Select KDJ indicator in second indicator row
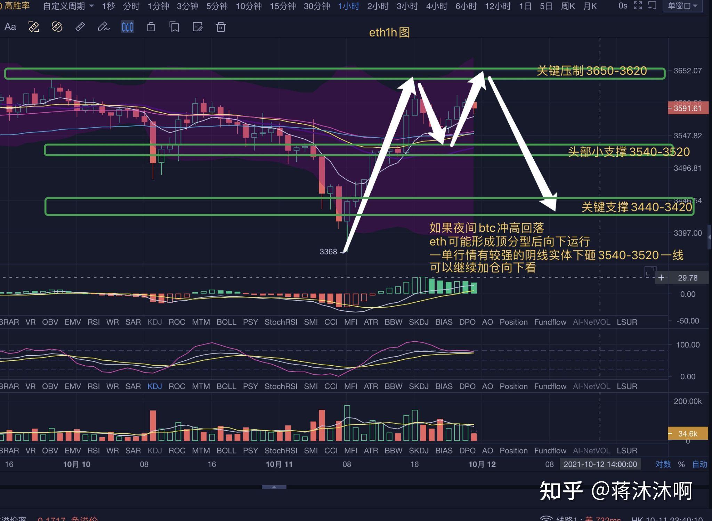This screenshot has height=521, width=712. pos(154,386)
